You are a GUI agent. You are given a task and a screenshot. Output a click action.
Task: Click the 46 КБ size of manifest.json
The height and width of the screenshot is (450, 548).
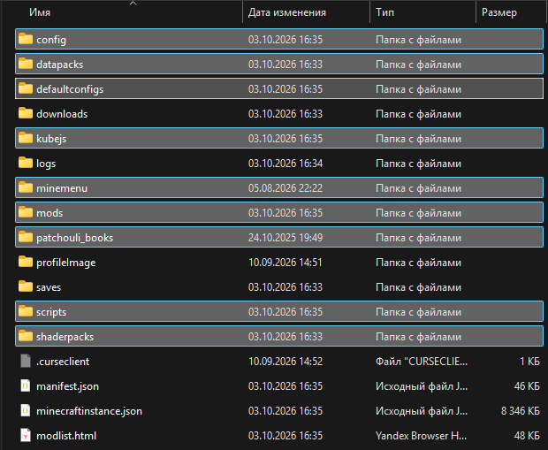click(x=527, y=386)
